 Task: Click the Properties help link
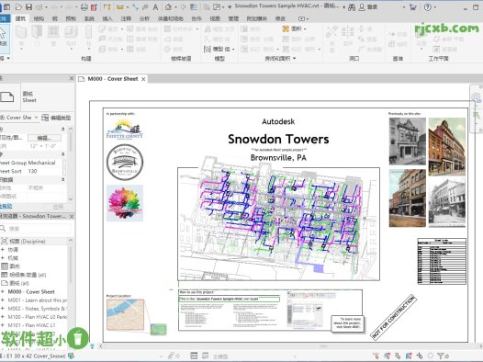point(6,206)
